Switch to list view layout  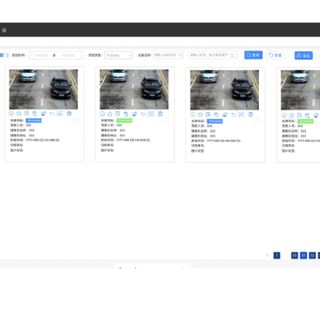pyautogui.click(x=7, y=55)
